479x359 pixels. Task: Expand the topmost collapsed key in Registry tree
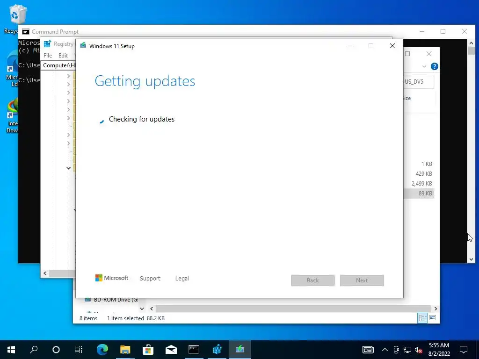[x=68, y=76]
